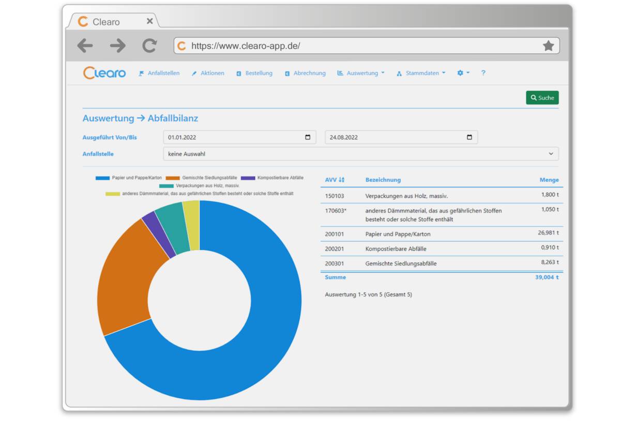Toggle Papier und Pappe/Karton legend entry

pos(129,178)
